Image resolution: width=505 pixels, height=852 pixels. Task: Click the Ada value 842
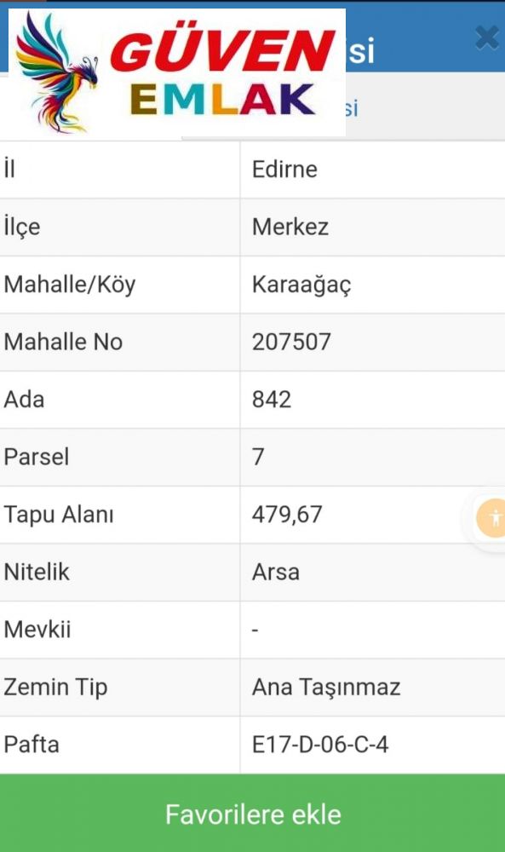[272, 400]
